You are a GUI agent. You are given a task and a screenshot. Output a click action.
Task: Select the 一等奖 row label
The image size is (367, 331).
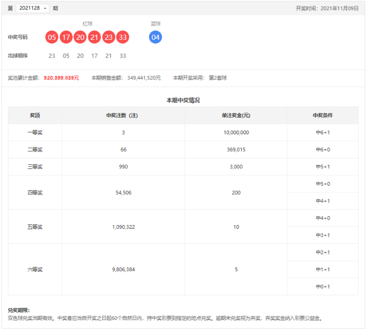click(x=35, y=133)
